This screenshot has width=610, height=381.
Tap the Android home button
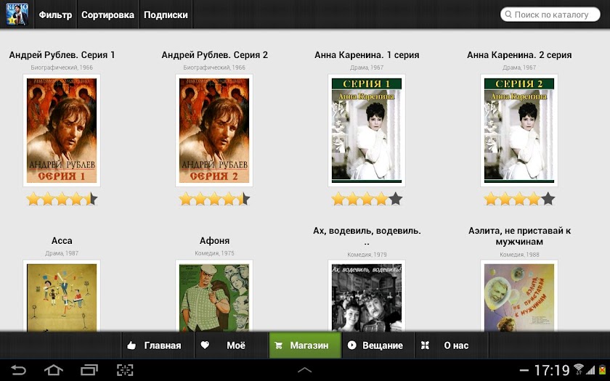click(54, 369)
